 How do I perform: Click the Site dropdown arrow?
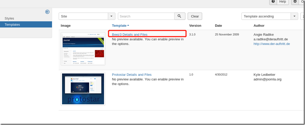(112, 16)
